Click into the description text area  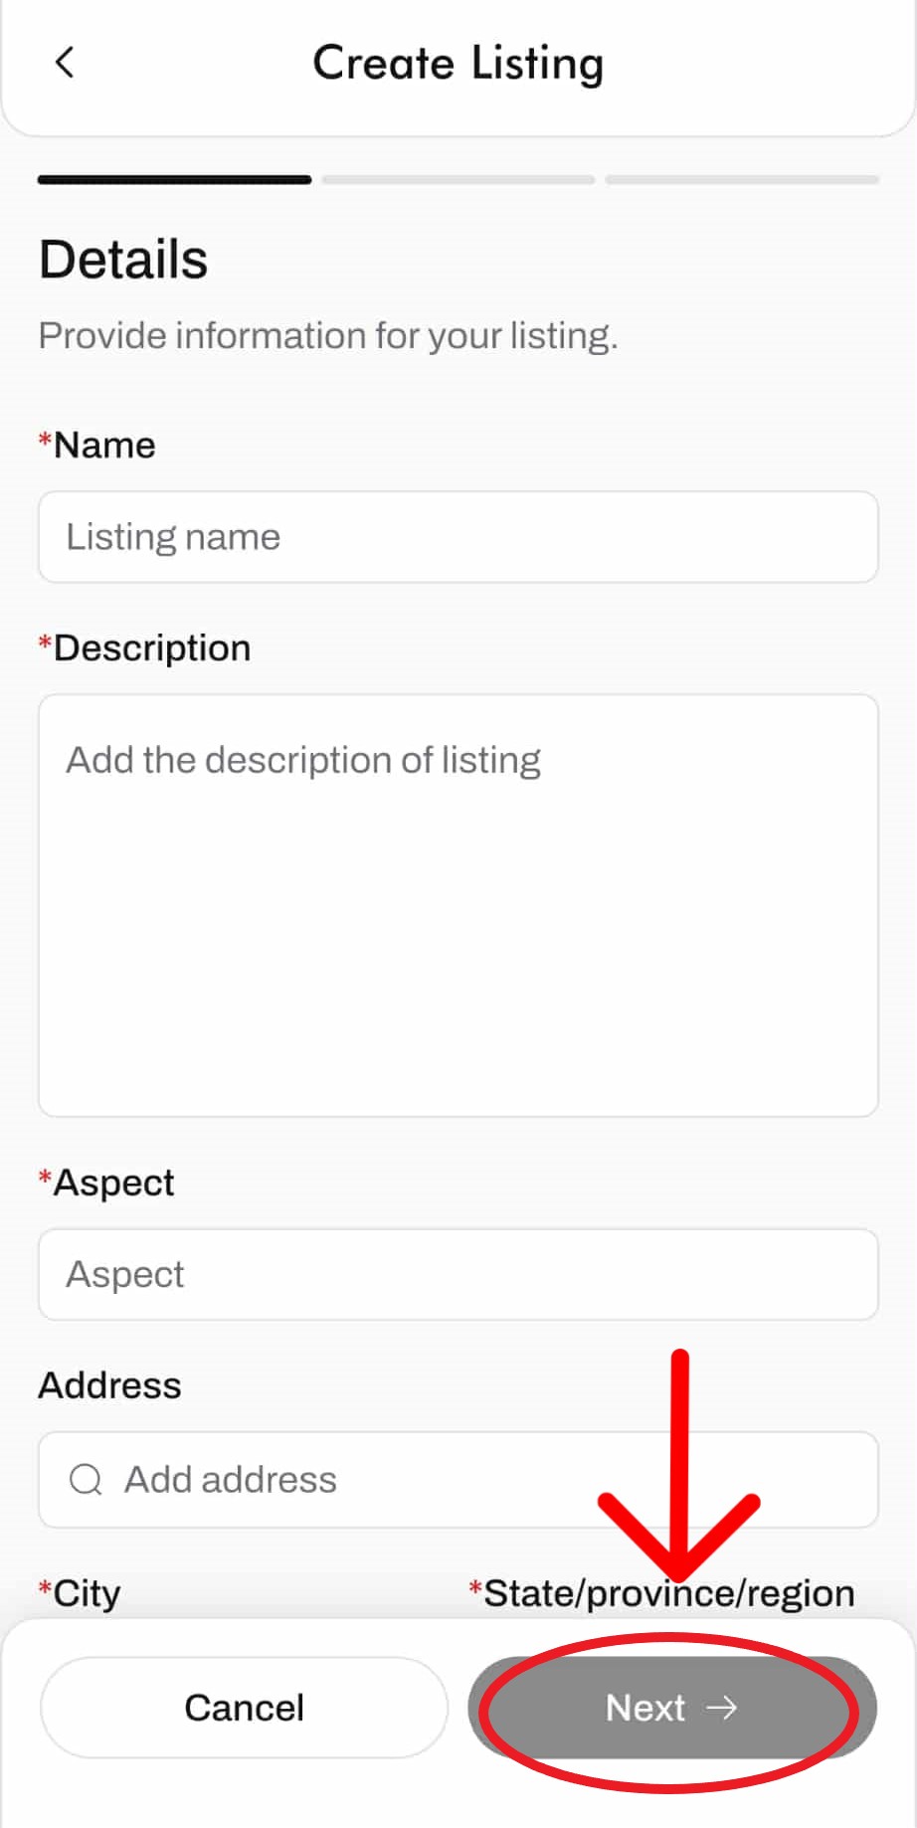point(458,905)
